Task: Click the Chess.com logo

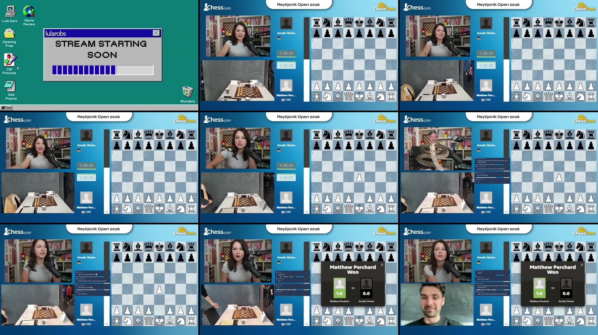Action: pos(217,7)
